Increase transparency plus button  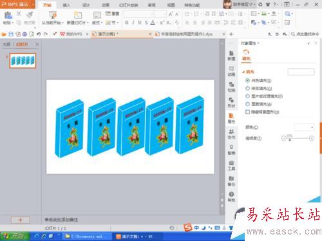coord(312,138)
